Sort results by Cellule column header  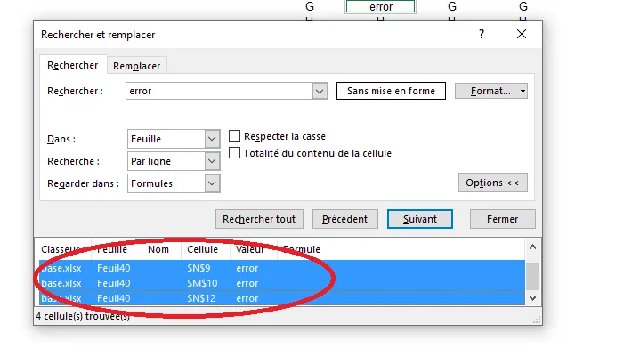click(206, 249)
